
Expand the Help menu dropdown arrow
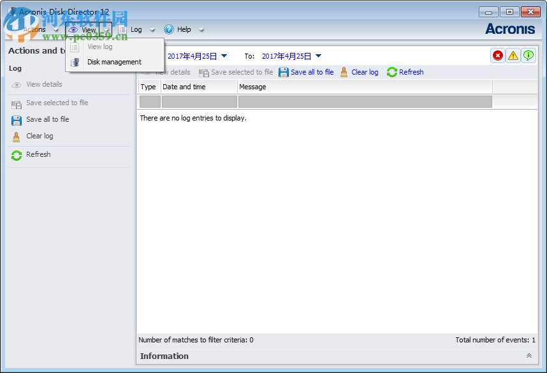[201, 30]
